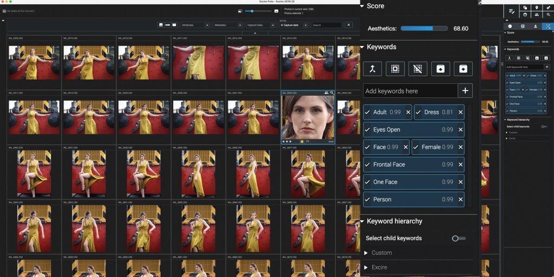The height and width of the screenshot is (277, 554).
Task: Click the small-thumbnails icon left of zoom slider
Action: pyautogui.click(x=240, y=11)
